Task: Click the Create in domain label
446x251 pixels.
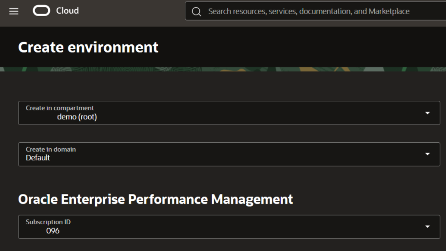Action: [x=51, y=149]
